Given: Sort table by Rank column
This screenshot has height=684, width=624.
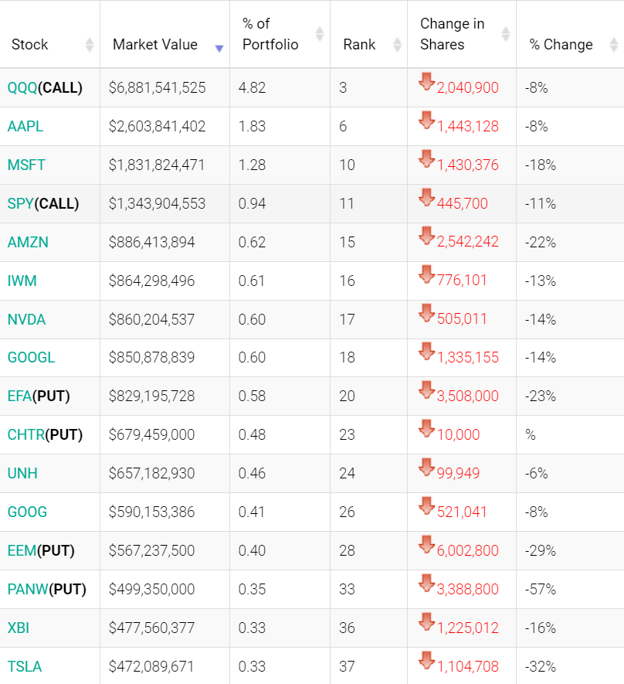Looking at the screenshot, I should 397,45.
